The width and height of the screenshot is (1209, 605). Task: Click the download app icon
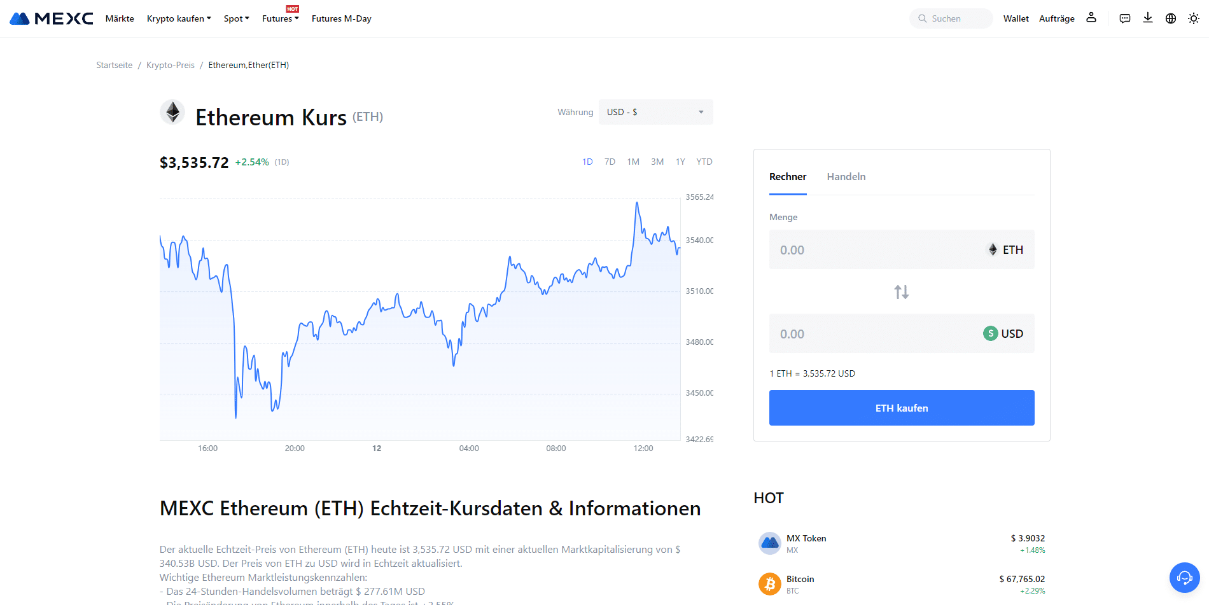[1148, 18]
